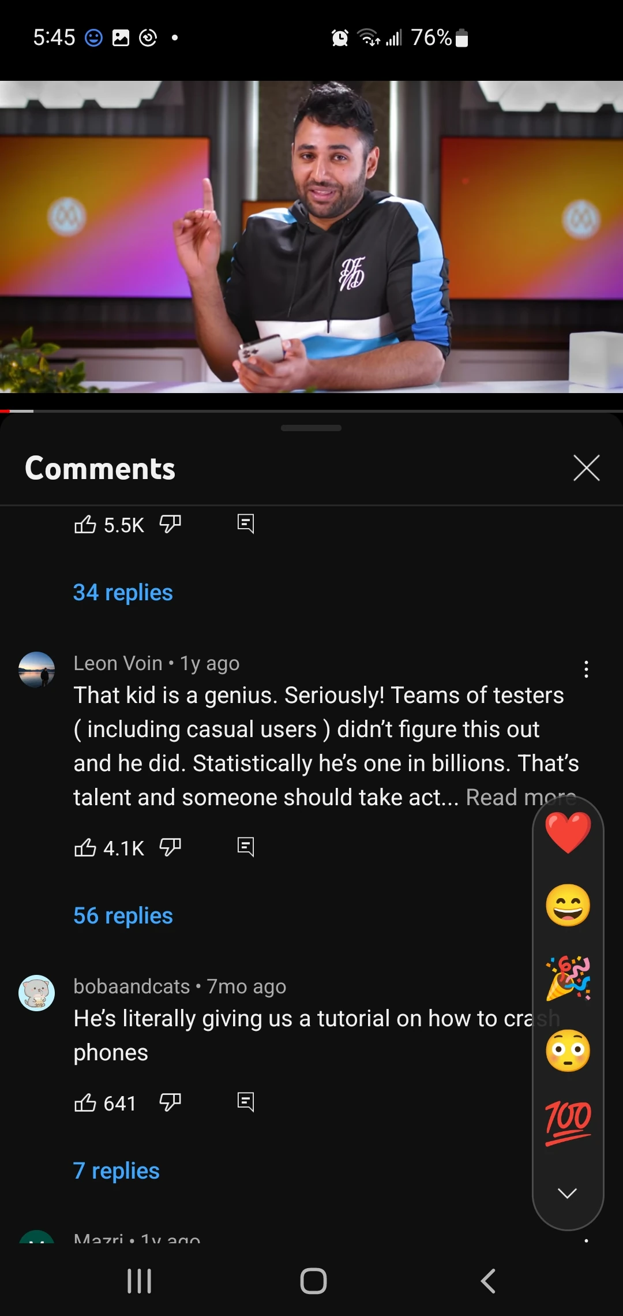Expand Leon Voin's comment via Read more

(518, 797)
